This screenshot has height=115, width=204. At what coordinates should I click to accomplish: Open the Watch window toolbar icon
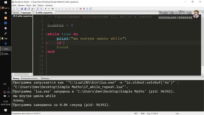(91, 9)
